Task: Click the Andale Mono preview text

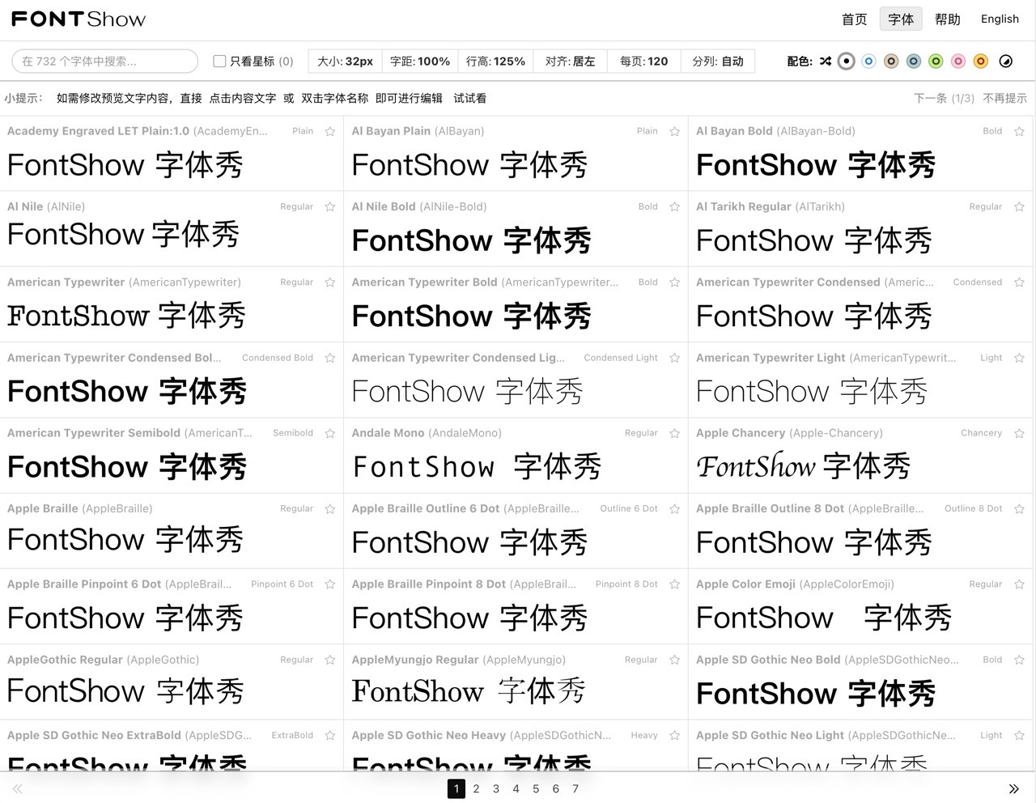Action: pyautogui.click(x=478, y=466)
